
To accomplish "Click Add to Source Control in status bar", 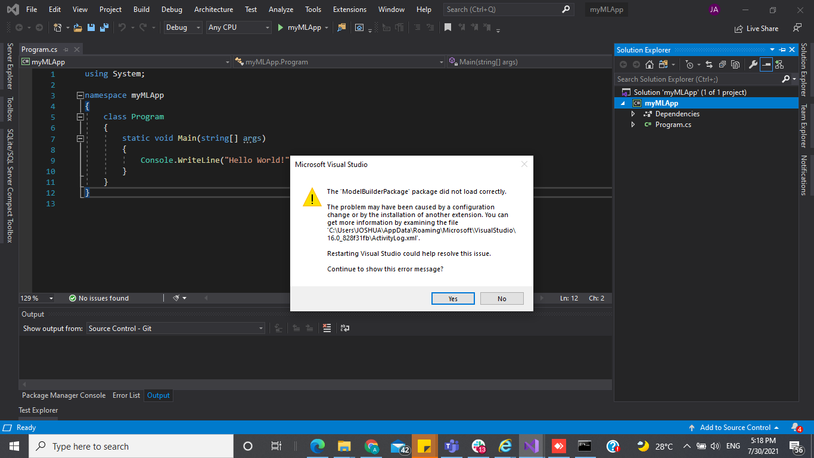I will click(734, 427).
